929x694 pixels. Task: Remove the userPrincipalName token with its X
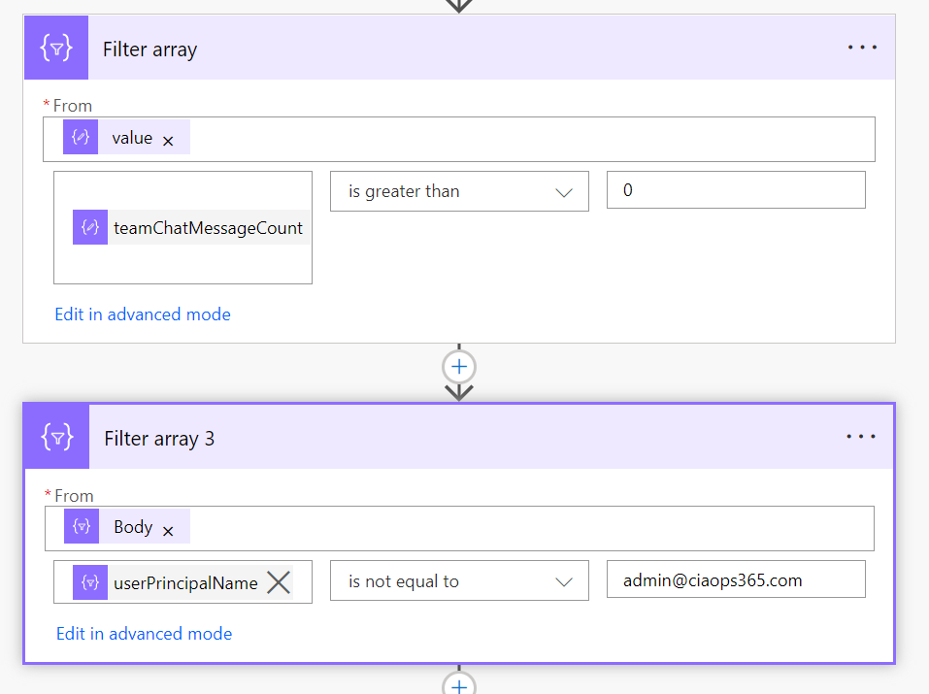279,582
